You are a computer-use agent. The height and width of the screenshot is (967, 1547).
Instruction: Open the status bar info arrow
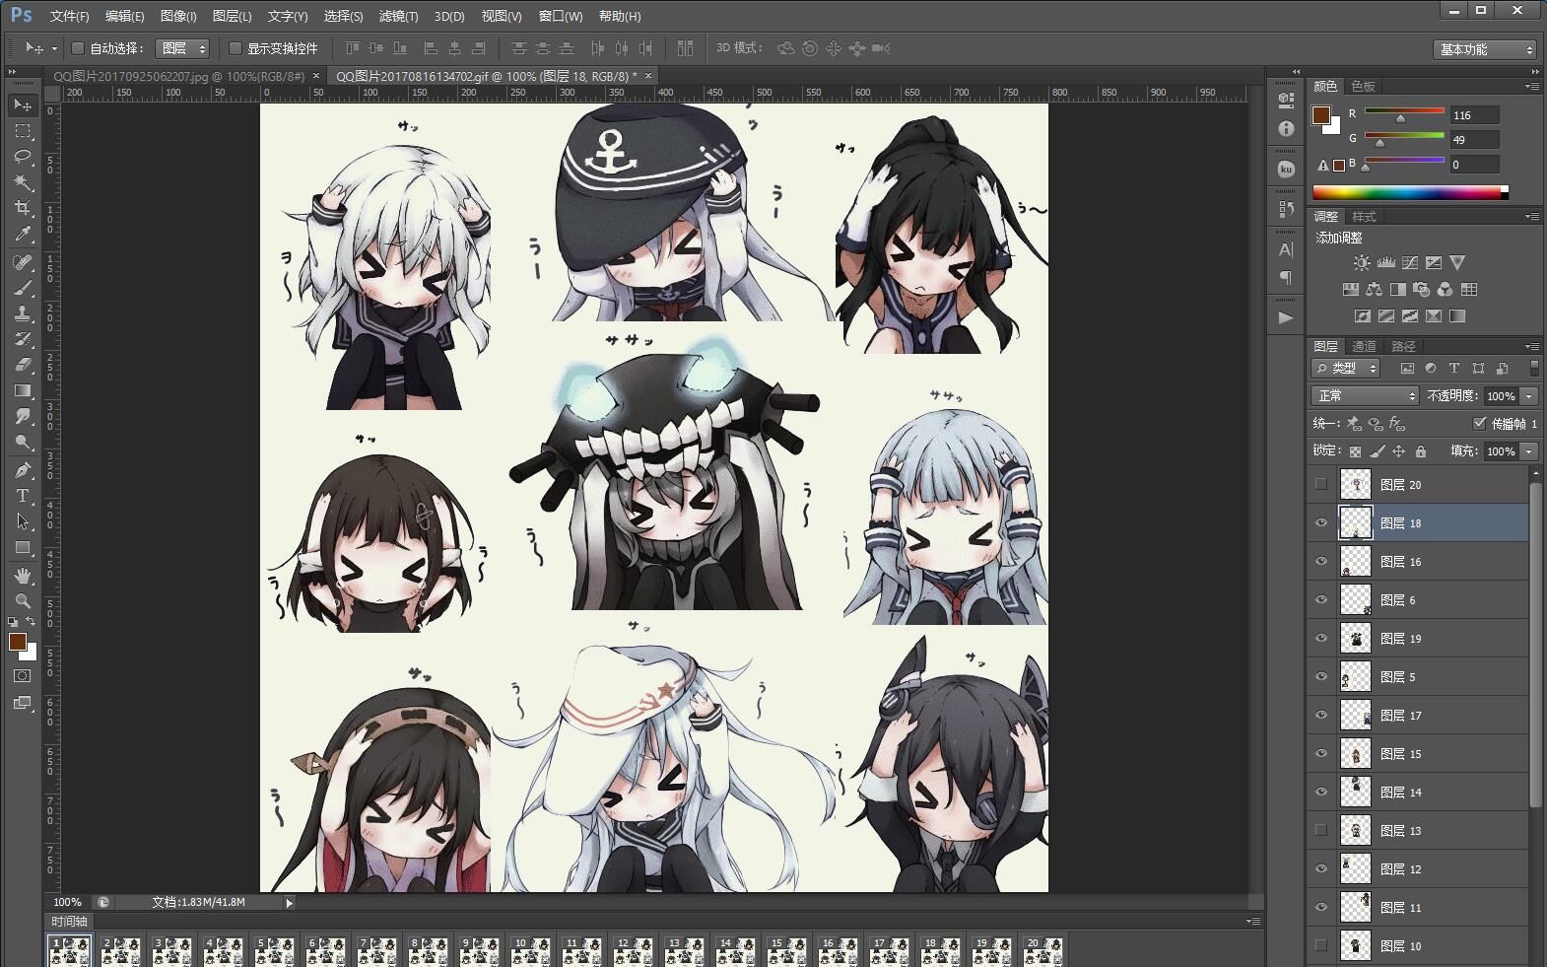pyautogui.click(x=289, y=902)
